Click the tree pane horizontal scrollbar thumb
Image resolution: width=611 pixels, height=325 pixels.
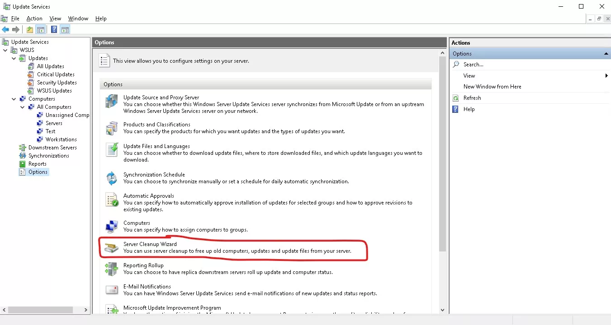tap(40, 310)
